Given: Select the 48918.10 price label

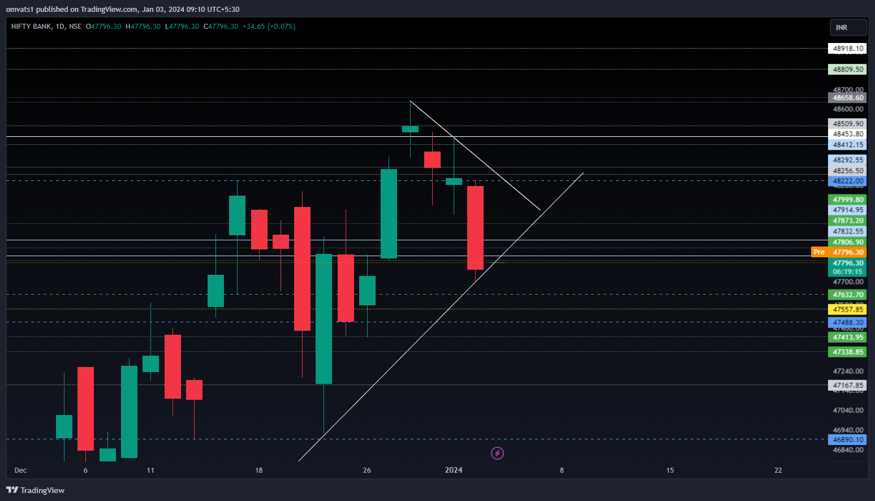Looking at the screenshot, I should pos(847,49).
